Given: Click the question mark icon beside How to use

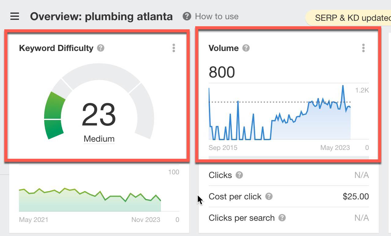Looking at the screenshot, I should [x=187, y=16].
